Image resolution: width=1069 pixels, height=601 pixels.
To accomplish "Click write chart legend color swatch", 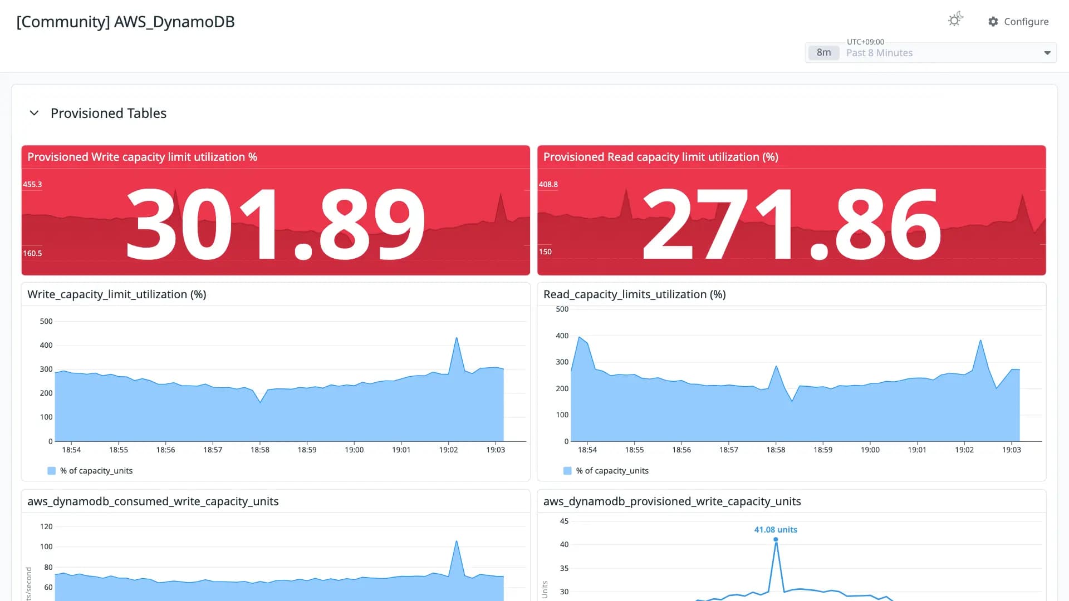I will coord(52,471).
